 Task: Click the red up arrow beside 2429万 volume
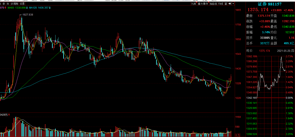[x=9, y=115]
